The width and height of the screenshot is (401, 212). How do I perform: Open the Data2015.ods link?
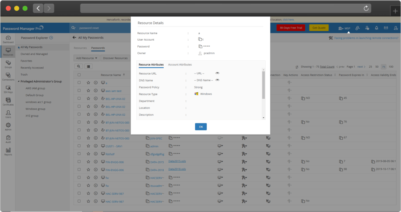pos(177,161)
